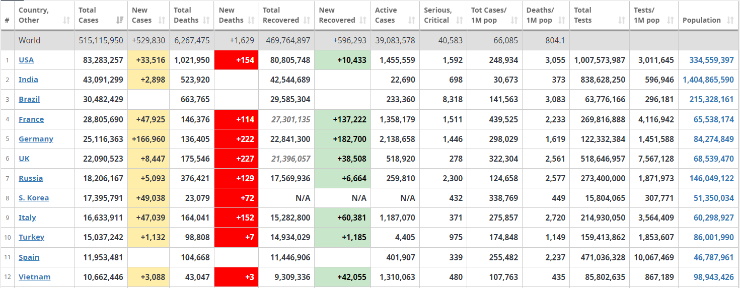Open the USA country link
The width and height of the screenshot is (740, 288).
(26, 60)
